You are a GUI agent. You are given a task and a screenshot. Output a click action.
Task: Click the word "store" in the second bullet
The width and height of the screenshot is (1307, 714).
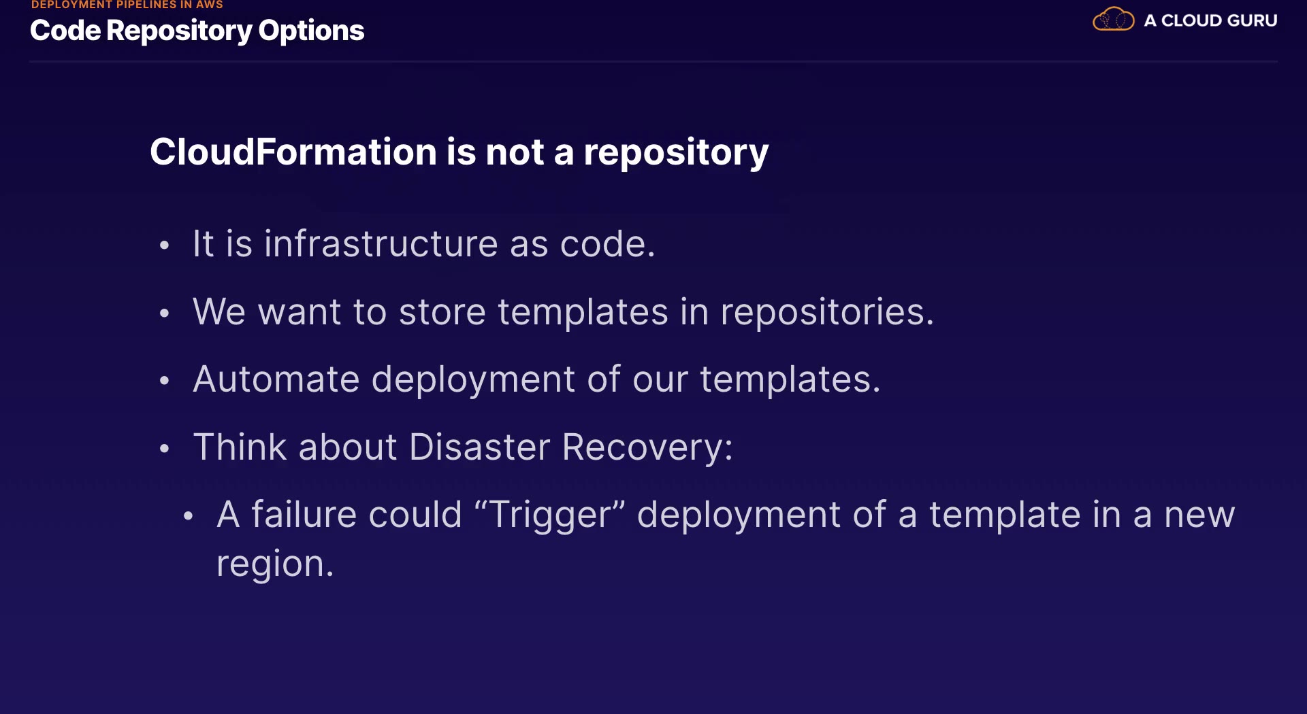point(442,312)
